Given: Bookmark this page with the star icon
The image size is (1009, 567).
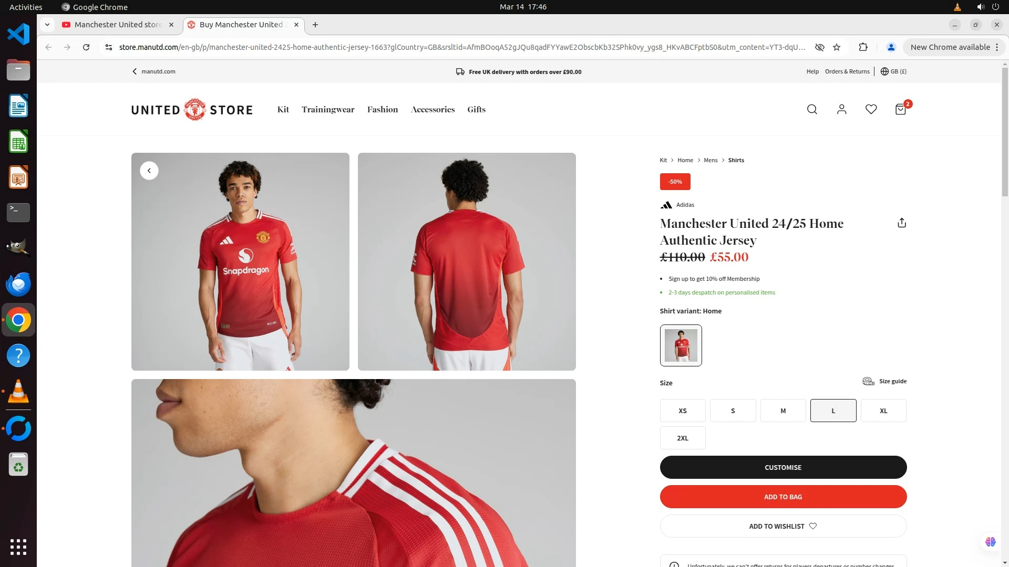Looking at the screenshot, I should click(x=837, y=47).
